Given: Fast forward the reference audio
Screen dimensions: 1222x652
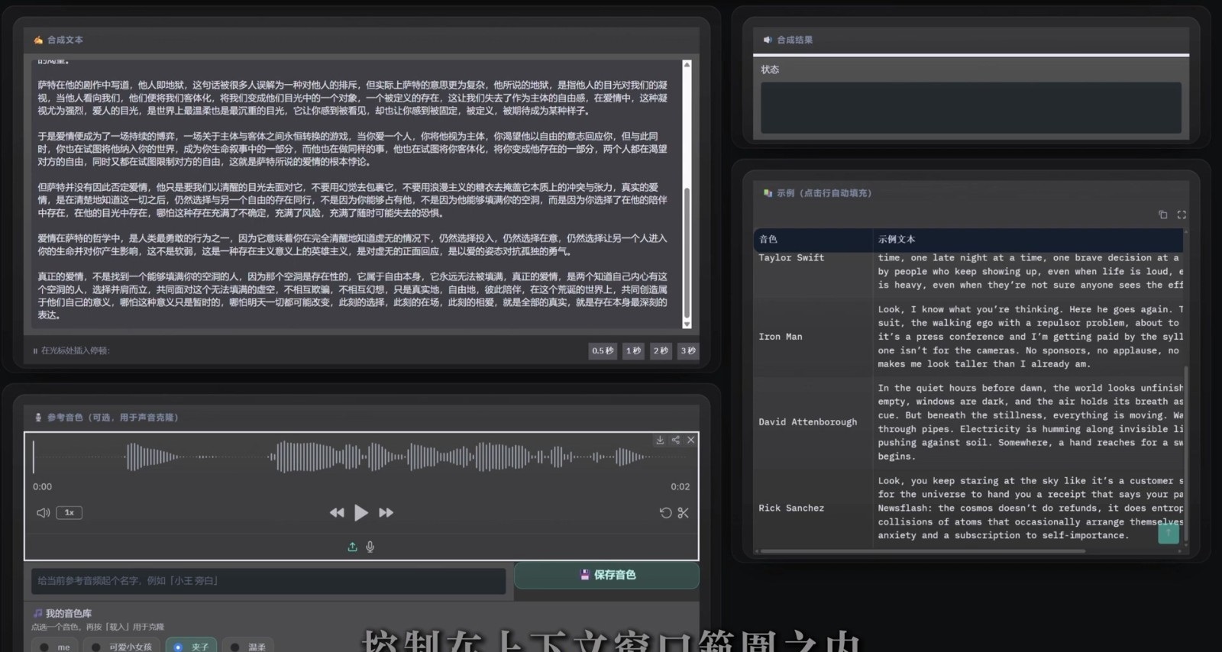Looking at the screenshot, I should [x=386, y=512].
